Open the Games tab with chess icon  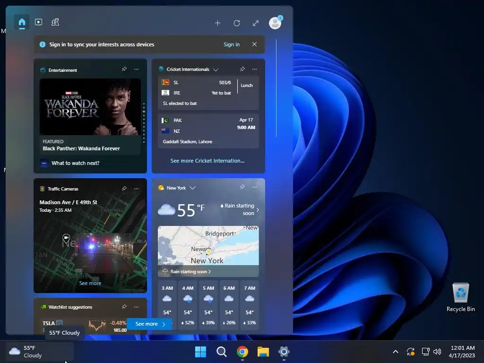tap(55, 22)
